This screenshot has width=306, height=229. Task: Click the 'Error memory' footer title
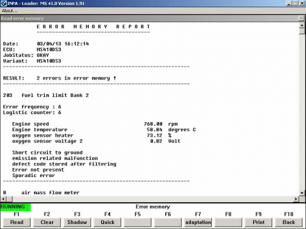click(x=153, y=207)
